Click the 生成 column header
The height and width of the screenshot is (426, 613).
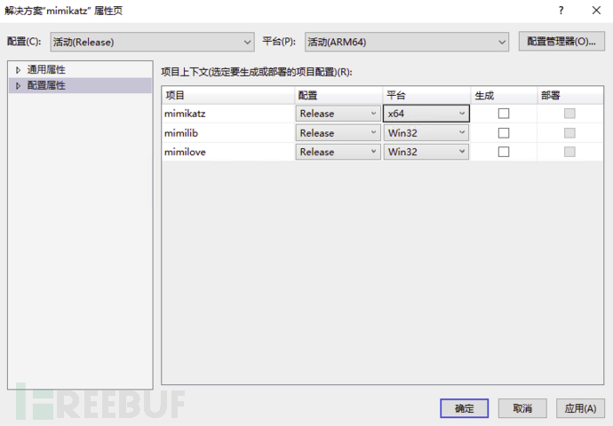click(x=504, y=95)
